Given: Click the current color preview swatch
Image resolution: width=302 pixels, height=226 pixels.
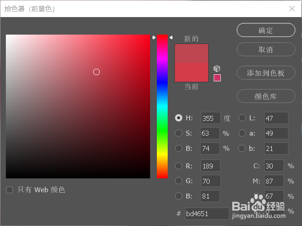Looking at the screenshot, I should tap(192, 72).
